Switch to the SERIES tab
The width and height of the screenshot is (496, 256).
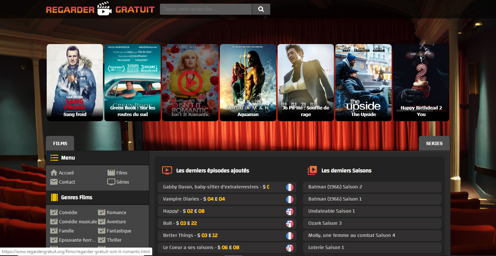pos(434,143)
